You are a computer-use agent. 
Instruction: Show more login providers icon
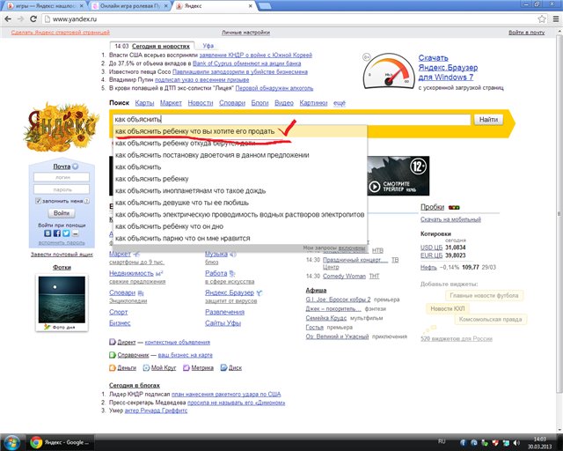pyautogui.click(x=75, y=233)
